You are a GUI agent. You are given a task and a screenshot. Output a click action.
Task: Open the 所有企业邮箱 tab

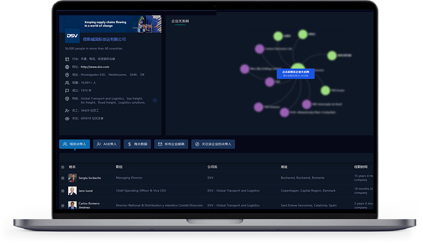pyautogui.click(x=171, y=144)
